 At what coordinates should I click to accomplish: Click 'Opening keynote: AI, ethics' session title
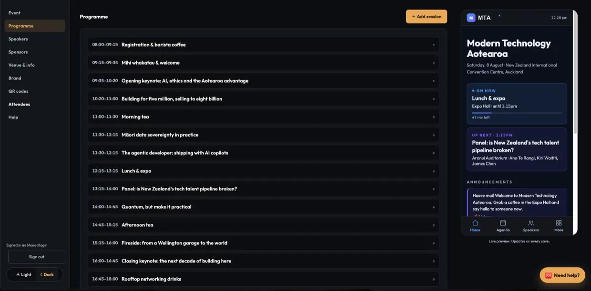click(185, 81)
